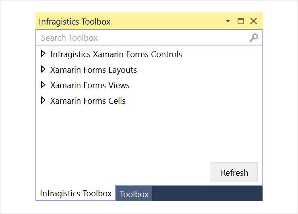Expand the Xamarin Forms Layouts triangle
The height and width of the screenshot is (214, 298).
pyautogui.click(x=43, y=70)
